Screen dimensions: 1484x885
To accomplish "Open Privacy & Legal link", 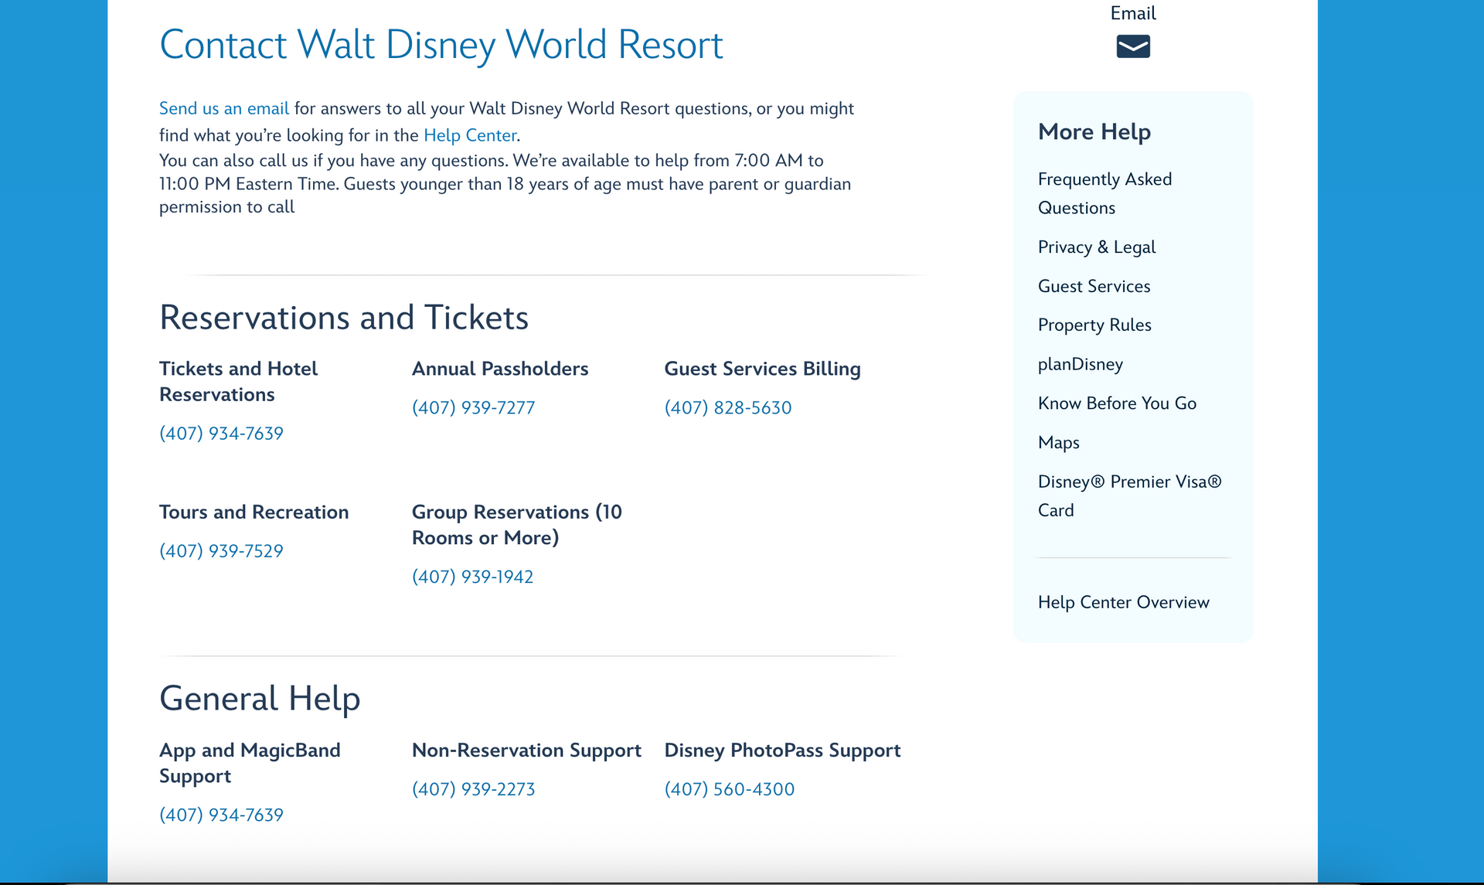I will pos(1097,247).
